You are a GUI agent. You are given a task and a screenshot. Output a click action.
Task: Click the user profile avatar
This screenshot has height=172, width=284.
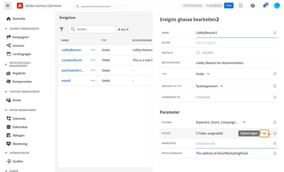click(x=276, y=6)
